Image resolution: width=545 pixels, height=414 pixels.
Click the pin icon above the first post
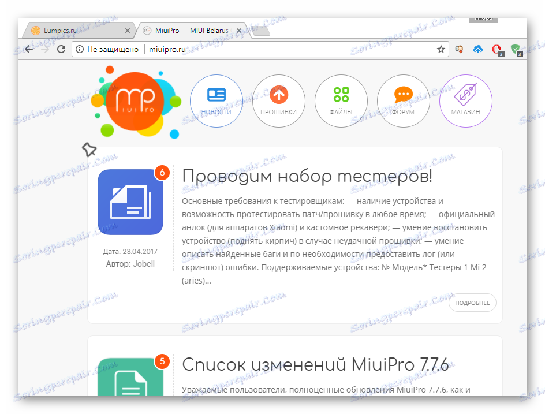coord(89,150)
